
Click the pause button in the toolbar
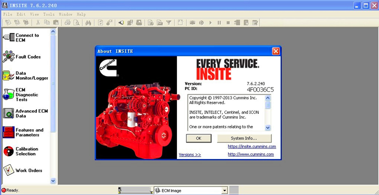(219, 23)
